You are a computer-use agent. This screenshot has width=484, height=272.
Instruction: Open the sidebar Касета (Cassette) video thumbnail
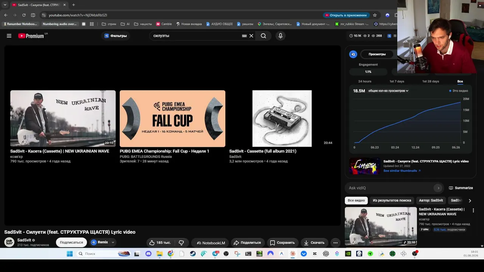(x=381, y=226)
